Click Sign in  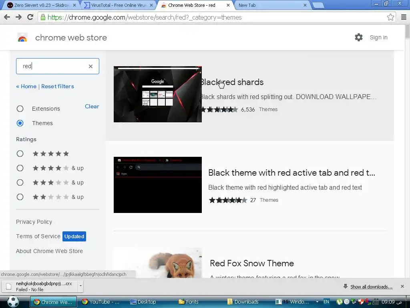(x=378, y=37)
